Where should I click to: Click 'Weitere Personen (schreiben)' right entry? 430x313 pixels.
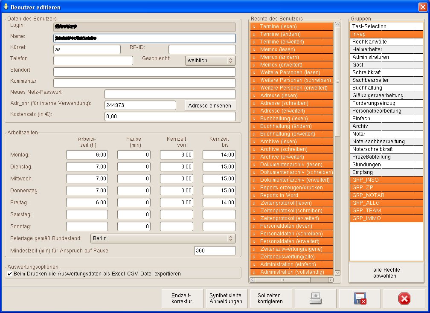[291, 80]
